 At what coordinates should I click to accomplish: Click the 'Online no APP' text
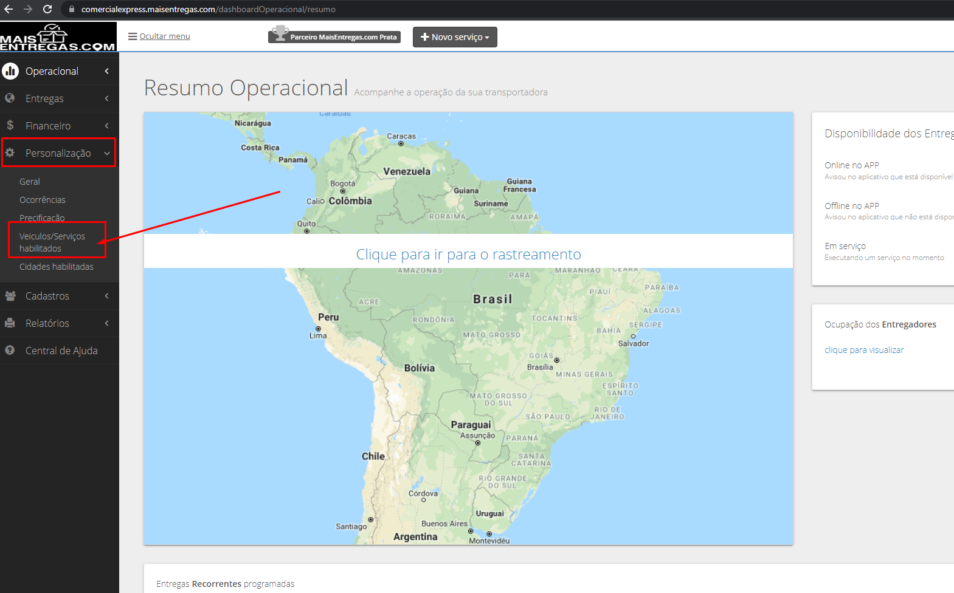click(x=852, y=165)
